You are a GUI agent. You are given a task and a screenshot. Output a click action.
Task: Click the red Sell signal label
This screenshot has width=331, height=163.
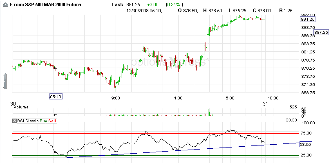click(52, 121)
